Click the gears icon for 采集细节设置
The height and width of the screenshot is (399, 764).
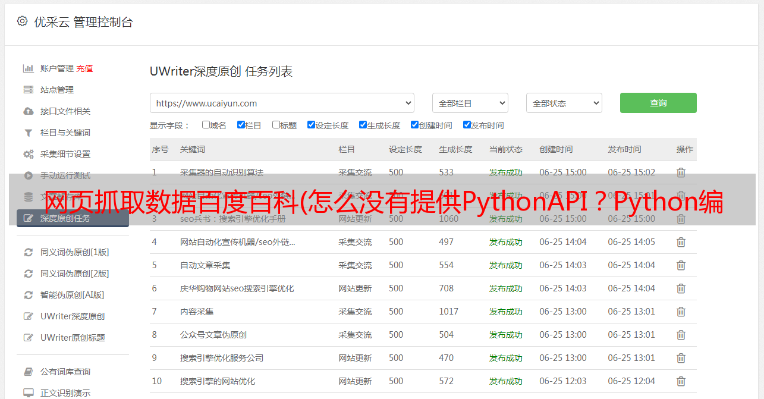click(x=28, y=154)
